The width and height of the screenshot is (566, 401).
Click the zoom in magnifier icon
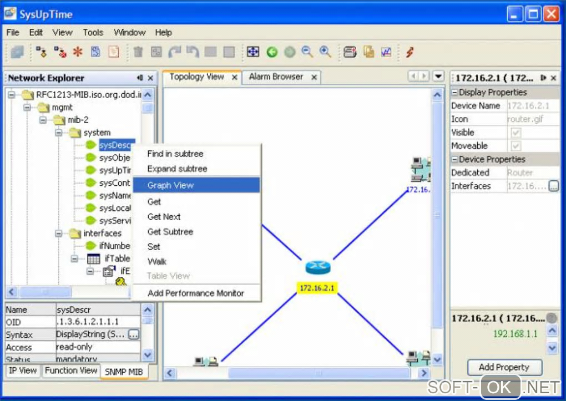pos(325,52)
